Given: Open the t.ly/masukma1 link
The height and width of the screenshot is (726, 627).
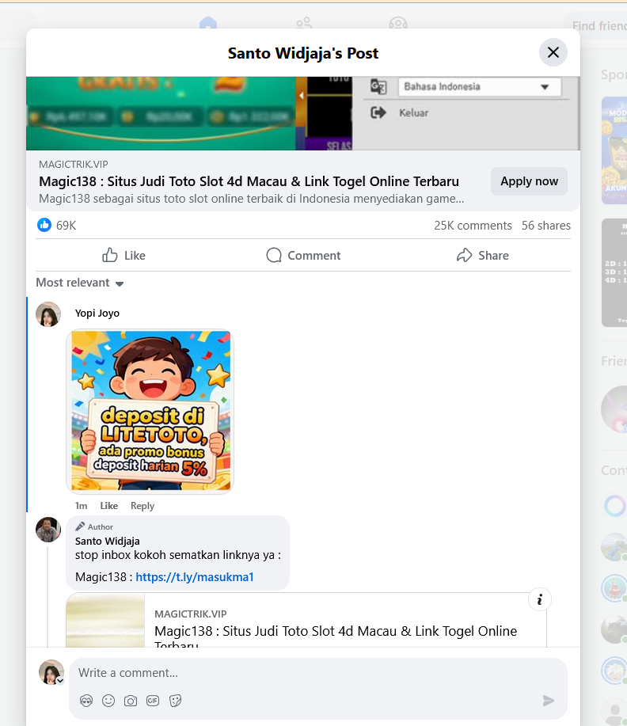Looking at the screenshot, I should [x=195, y=577].
